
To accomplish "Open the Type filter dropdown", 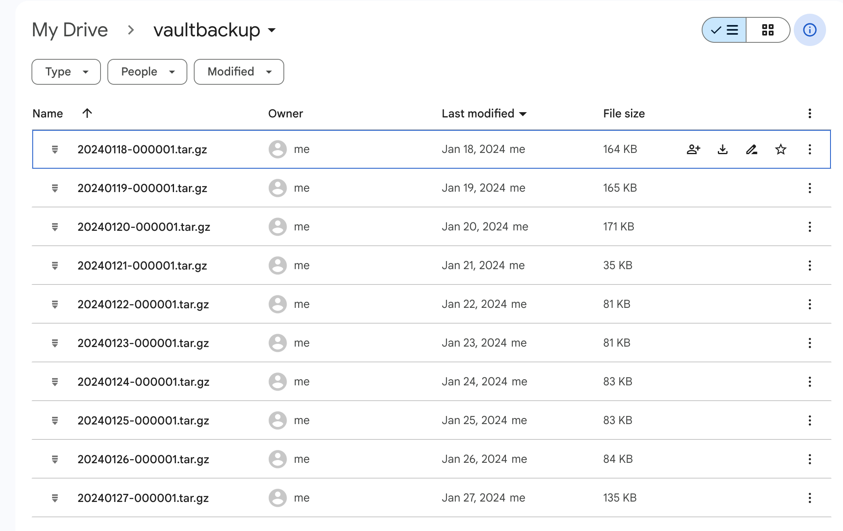I will (66, 72).
